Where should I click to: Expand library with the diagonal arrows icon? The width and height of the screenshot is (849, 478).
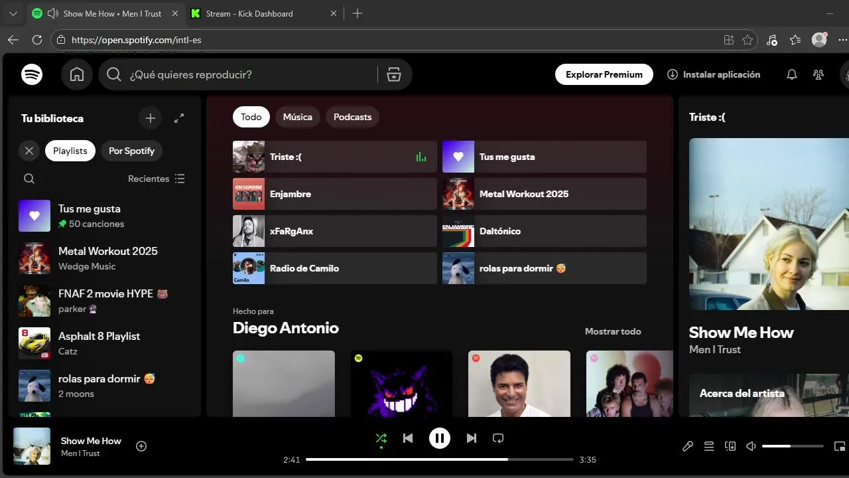[x=179, y=118]
